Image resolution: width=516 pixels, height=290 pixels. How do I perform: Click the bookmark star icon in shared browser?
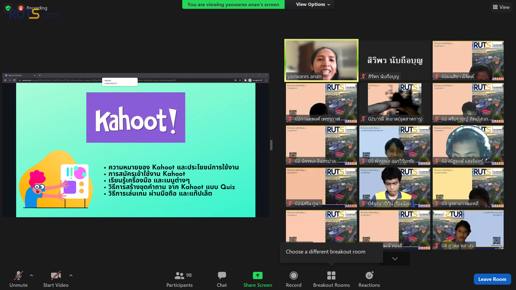[240, 80]
